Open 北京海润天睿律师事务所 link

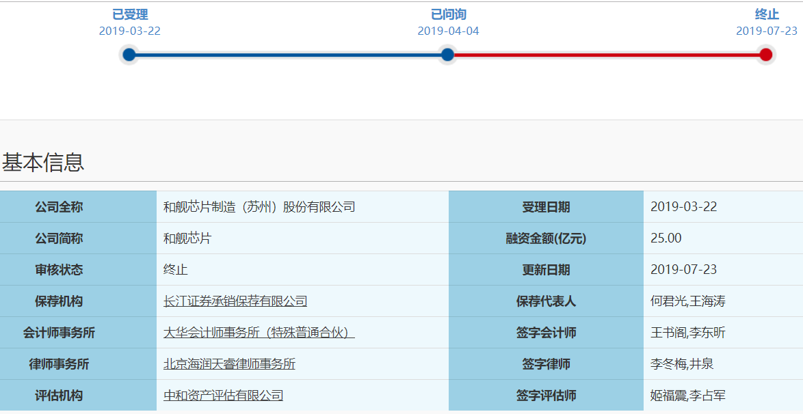(x=229, y=364)
